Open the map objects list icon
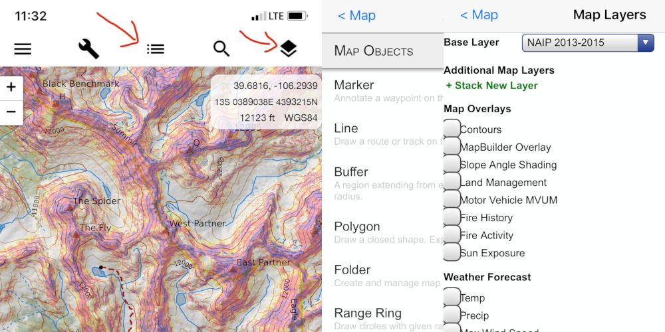Screen dimensions: 665x332 tap(156, 49)
